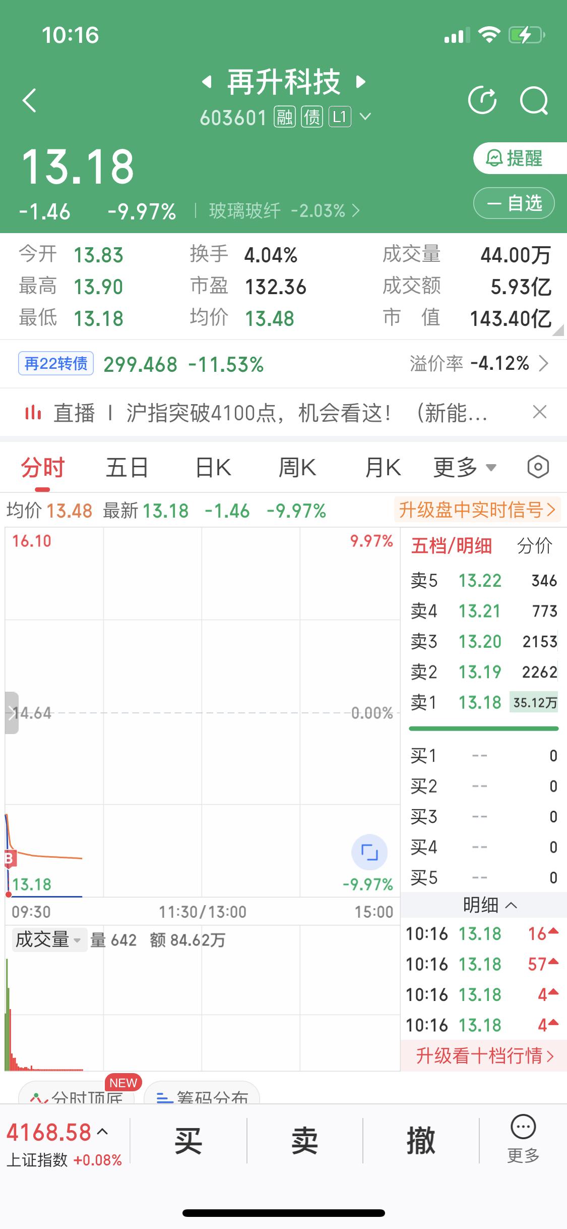Tap 卖4 row at 13.21
Screen dimensions: 567x1229
tap(484, 611)
